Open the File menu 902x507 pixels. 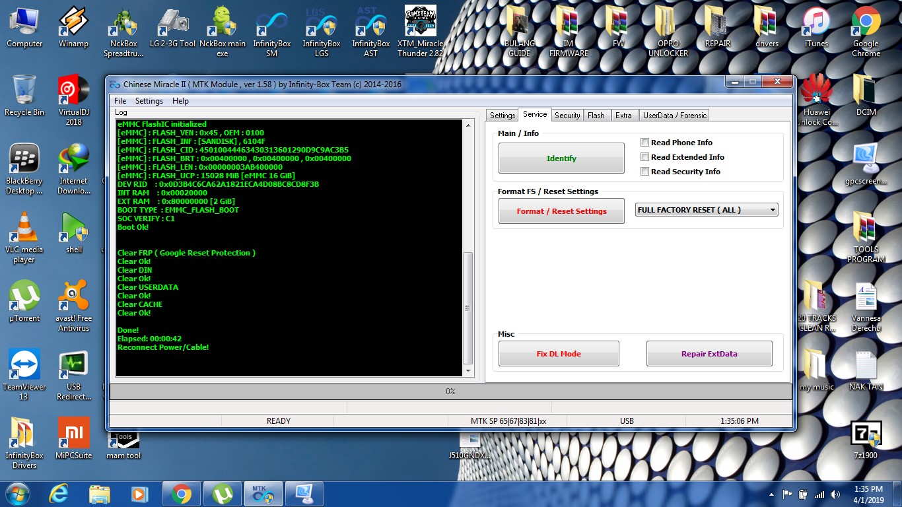coord(120,101)
